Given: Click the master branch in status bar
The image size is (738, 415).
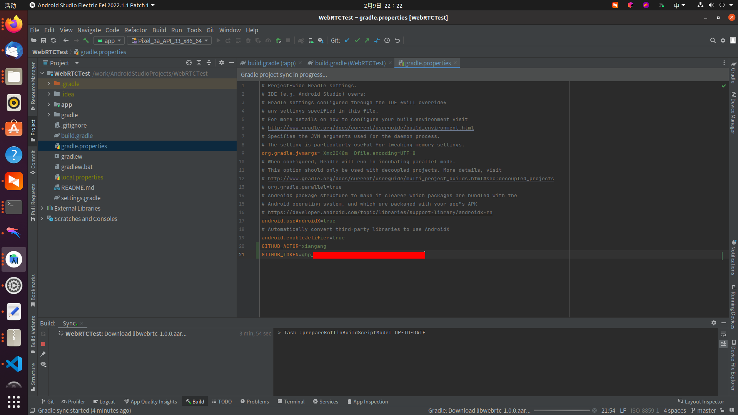Looking at the screenshot, I should (703, 410).
